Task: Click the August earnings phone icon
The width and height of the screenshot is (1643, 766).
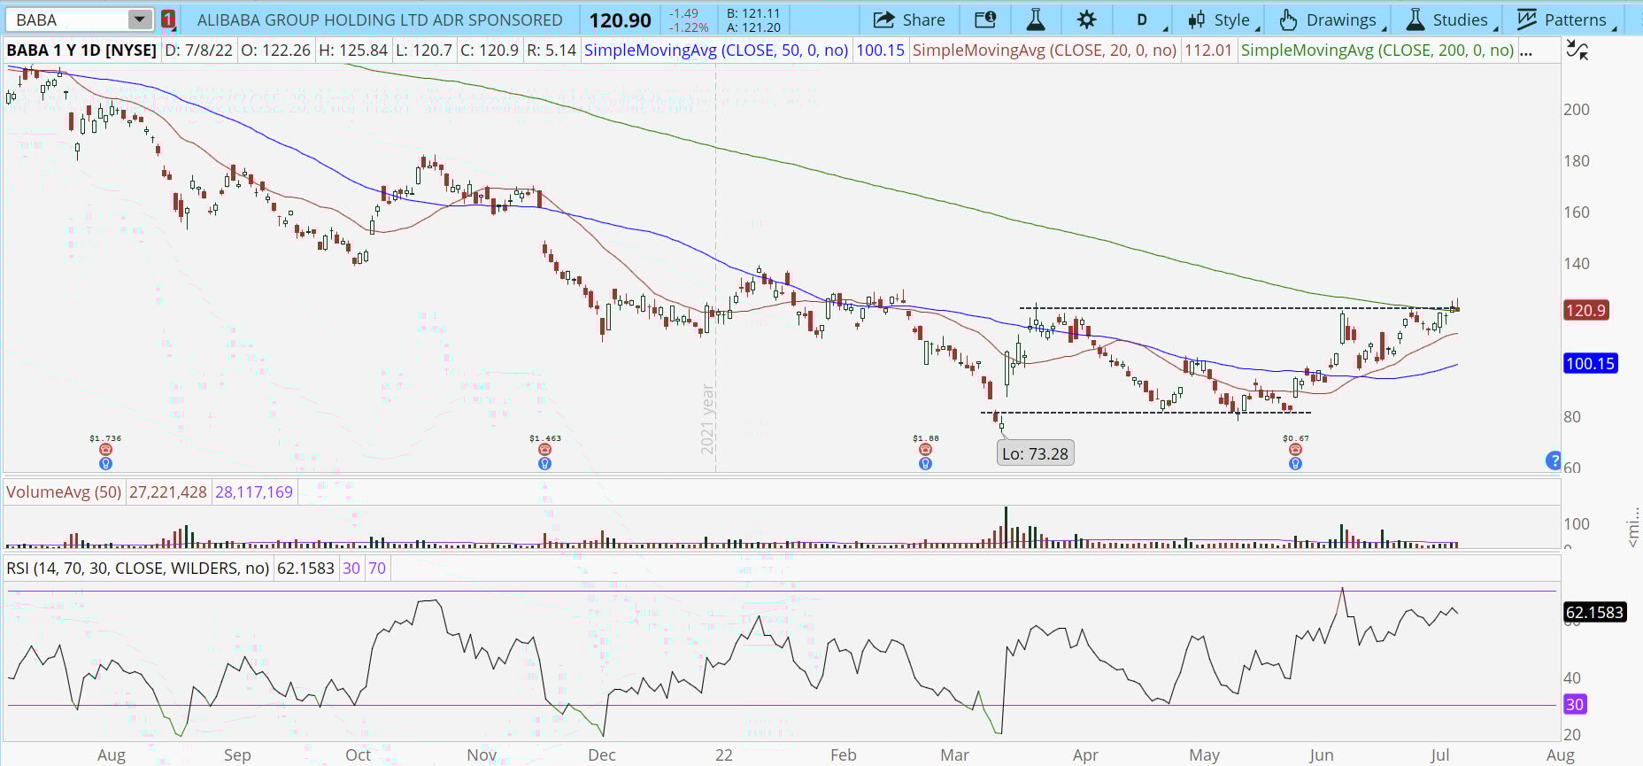Action: pyautogui.click(x=105, y=450)
